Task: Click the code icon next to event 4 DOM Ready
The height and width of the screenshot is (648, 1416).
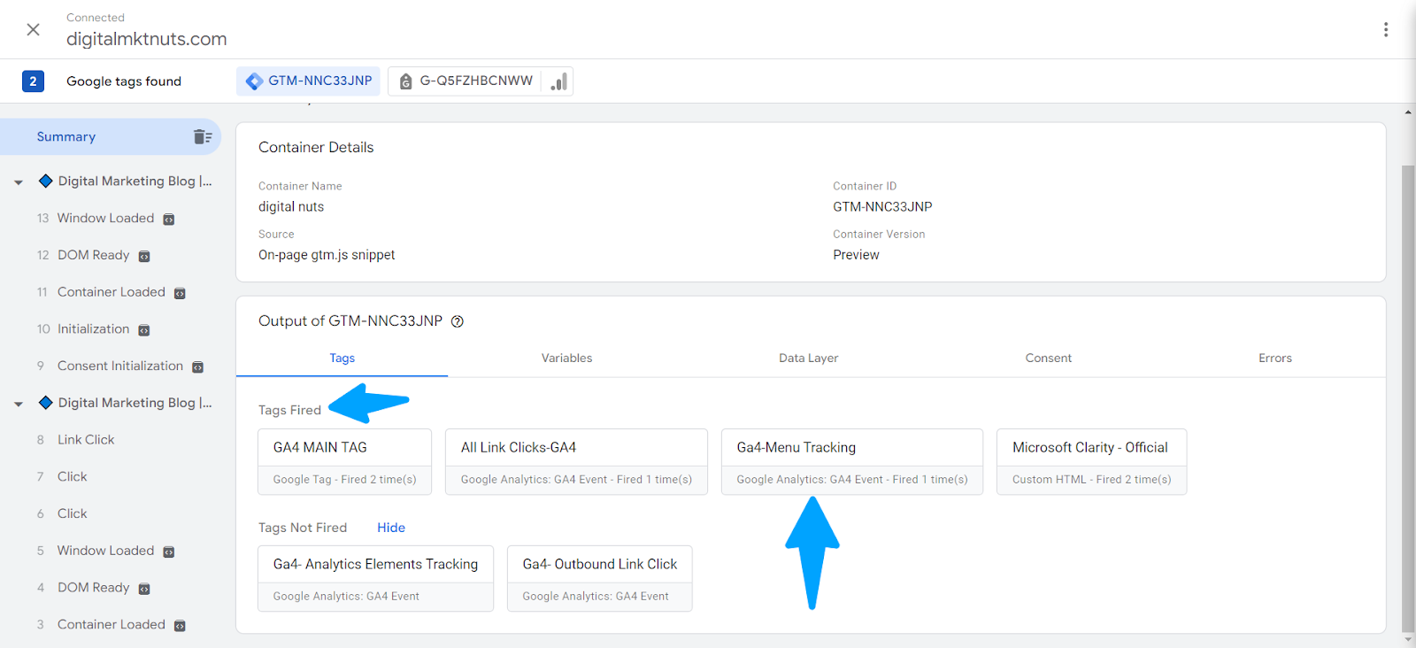Action: [x=144, y=590]
